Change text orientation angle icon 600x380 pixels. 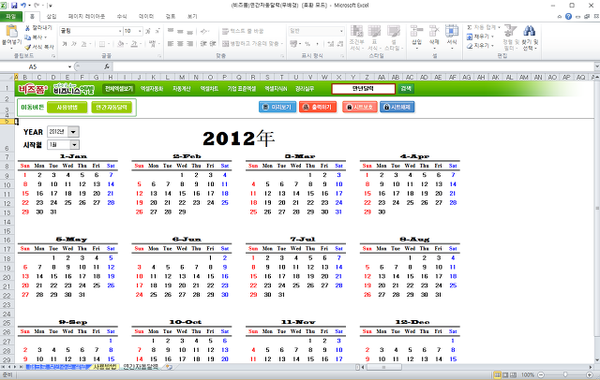click(x=204, y=31)
